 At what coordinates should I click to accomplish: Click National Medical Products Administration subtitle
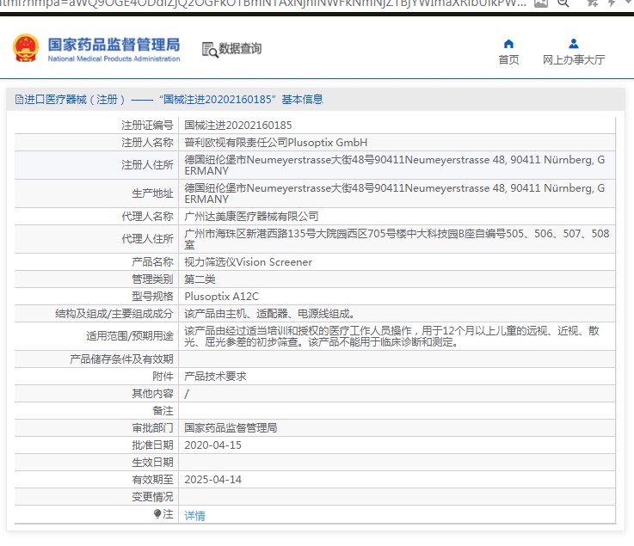[x=114, y=58]
